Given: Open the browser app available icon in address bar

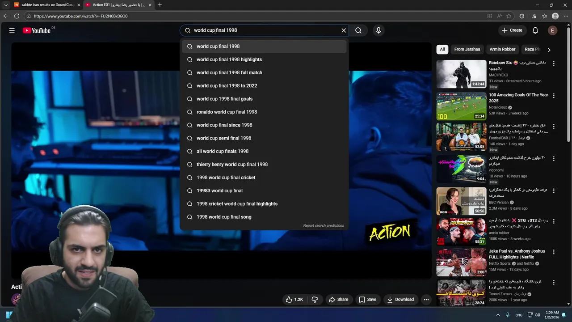Looking at the screenshot, I should 490,16.
